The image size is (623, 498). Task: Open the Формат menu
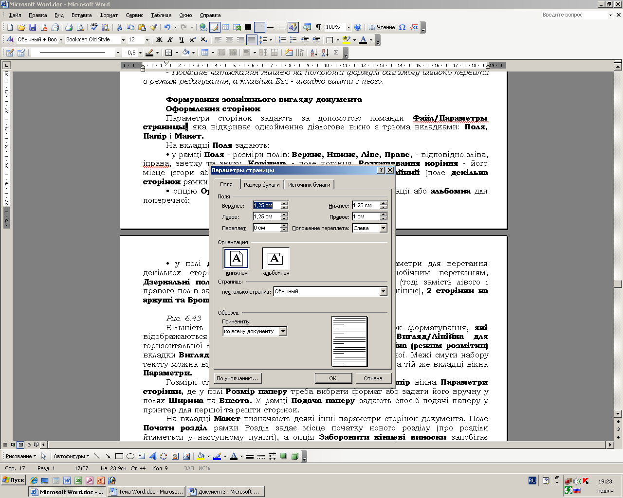pyautogui.click(x=109, y=15)
